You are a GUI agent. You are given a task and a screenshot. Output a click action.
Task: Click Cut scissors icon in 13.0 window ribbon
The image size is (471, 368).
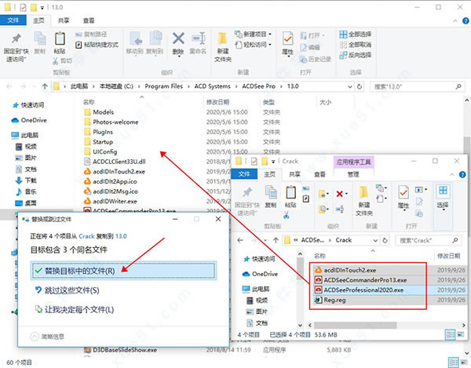click(56, 61)
